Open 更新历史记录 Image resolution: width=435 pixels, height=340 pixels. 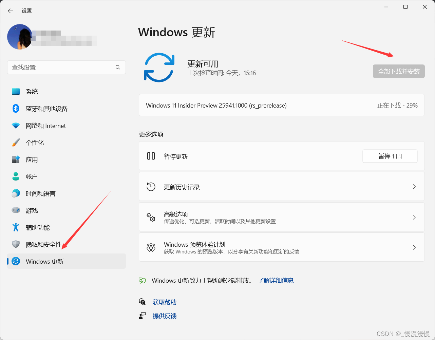coord(282,186)
